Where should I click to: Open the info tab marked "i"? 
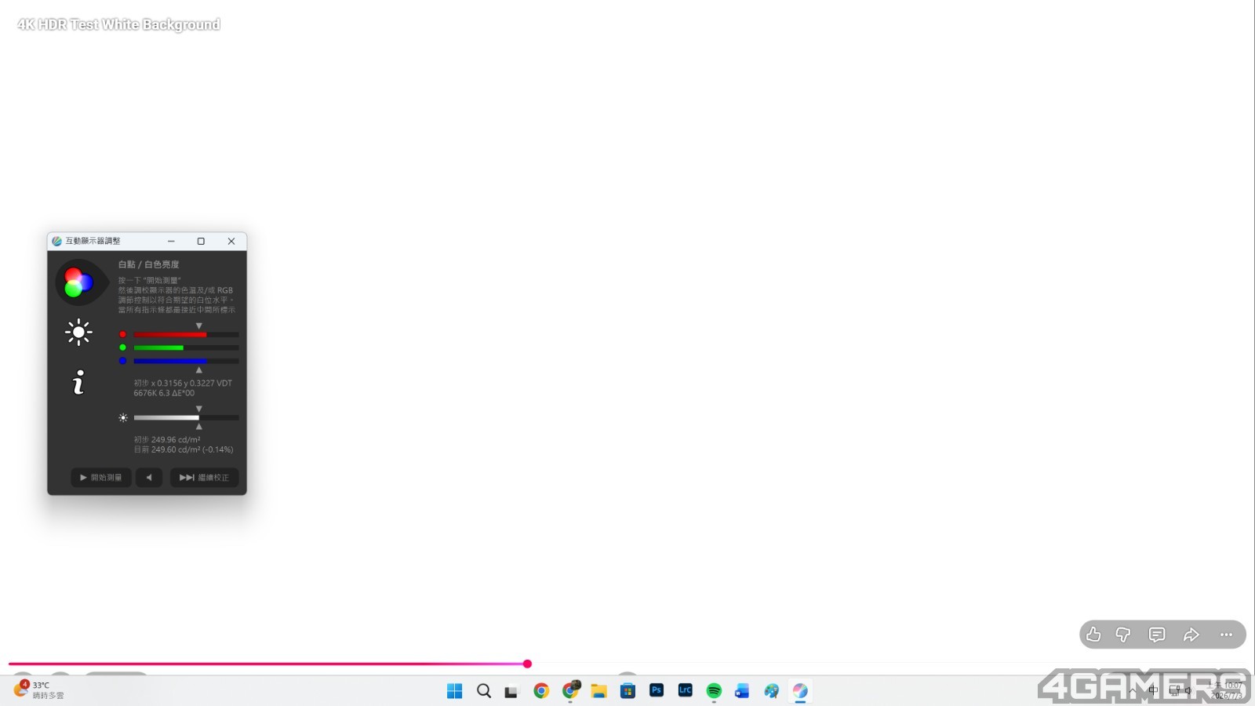coord(78,383)
